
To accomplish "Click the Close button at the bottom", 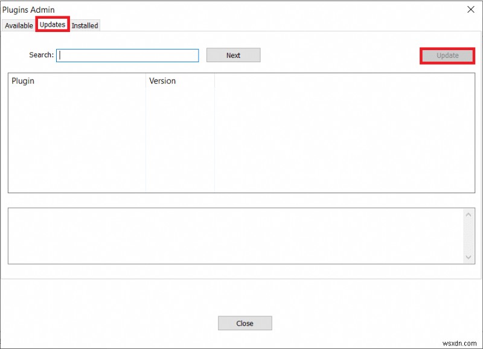I will 245,323.
